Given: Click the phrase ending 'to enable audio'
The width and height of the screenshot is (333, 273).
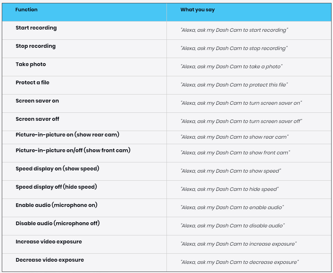Looking at the screenshot, I should (x=232, y=207).
